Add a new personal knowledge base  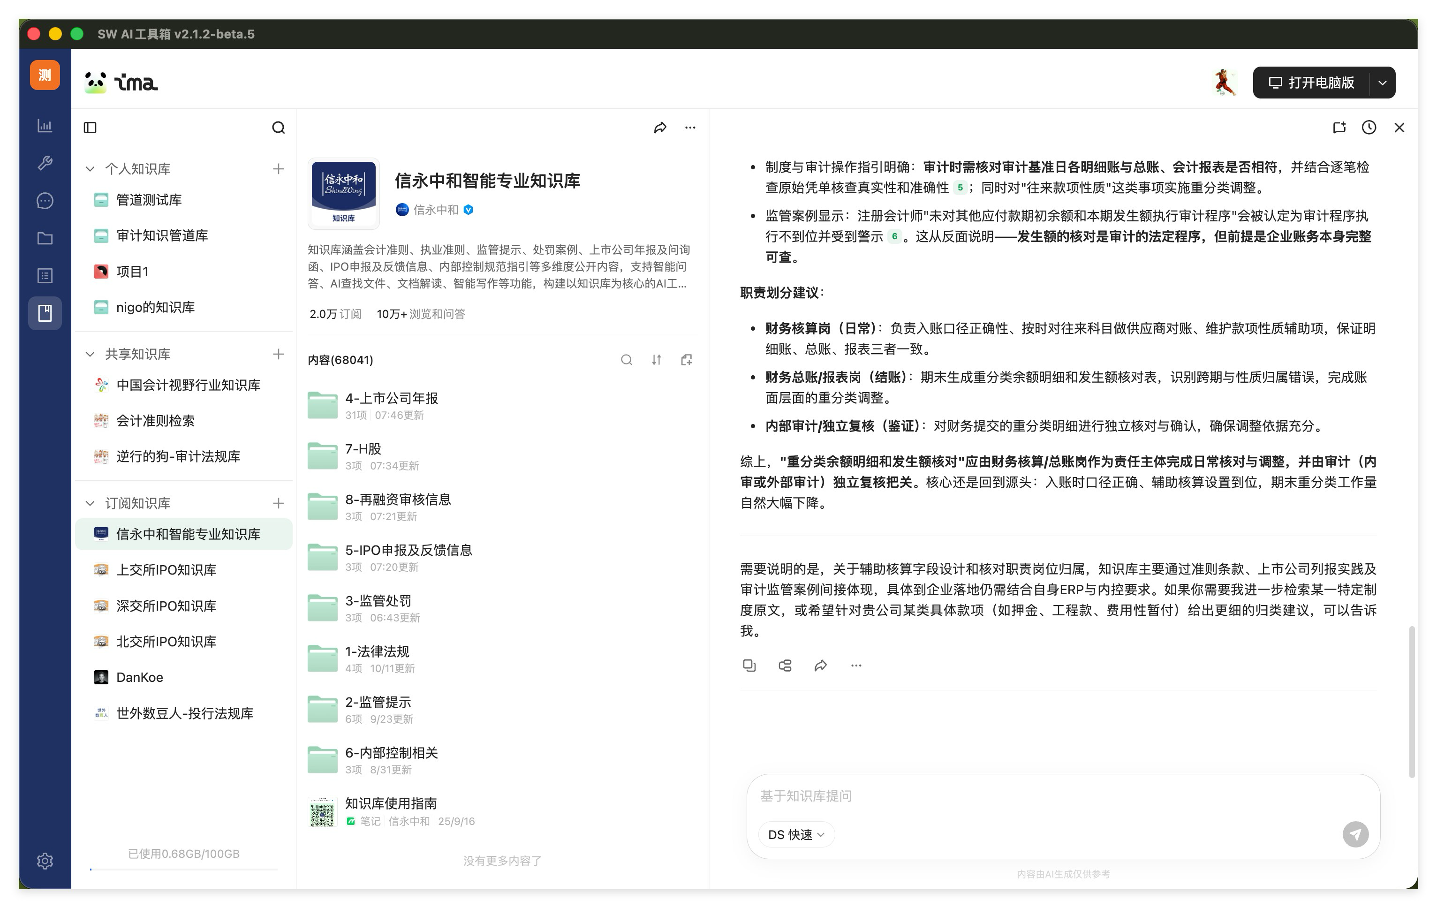(278, 169)
